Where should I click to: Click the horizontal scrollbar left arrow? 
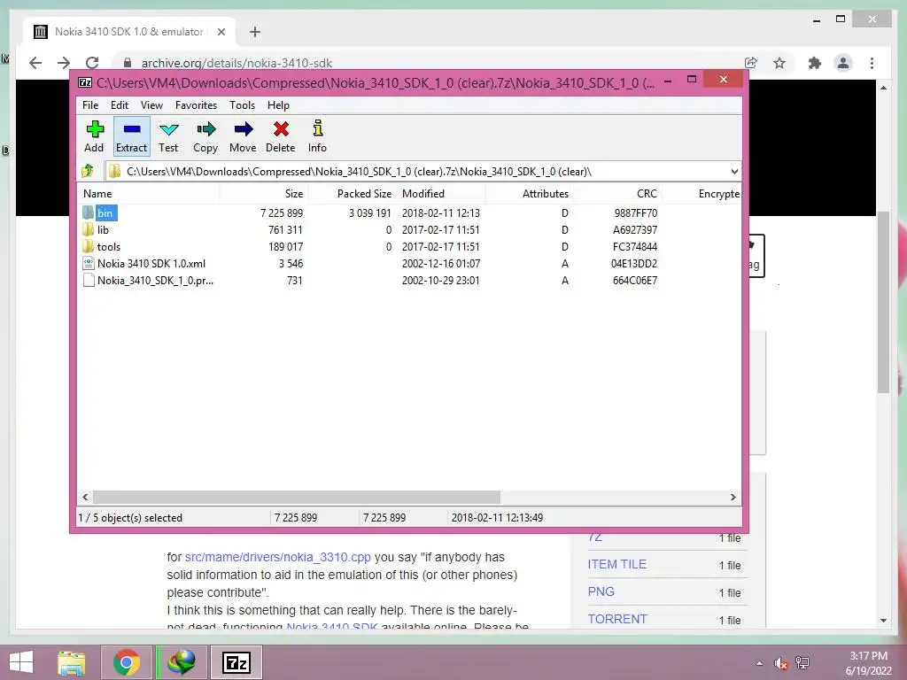click(x=86, y=497)
